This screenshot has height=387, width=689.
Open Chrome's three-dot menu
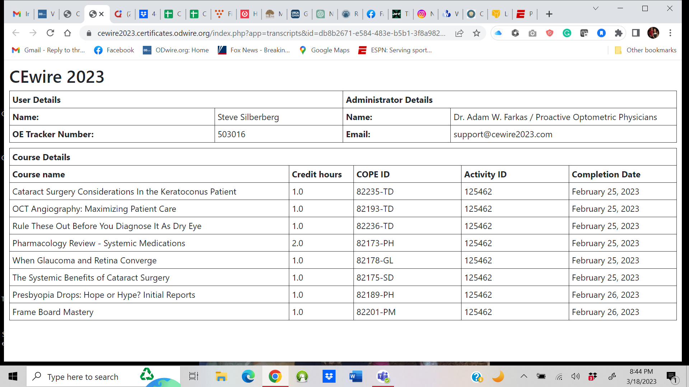pyautogui.click(x=670, y=33)
